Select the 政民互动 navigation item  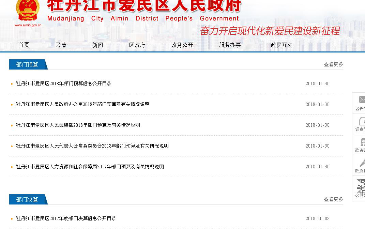click(x=282, y=45)
